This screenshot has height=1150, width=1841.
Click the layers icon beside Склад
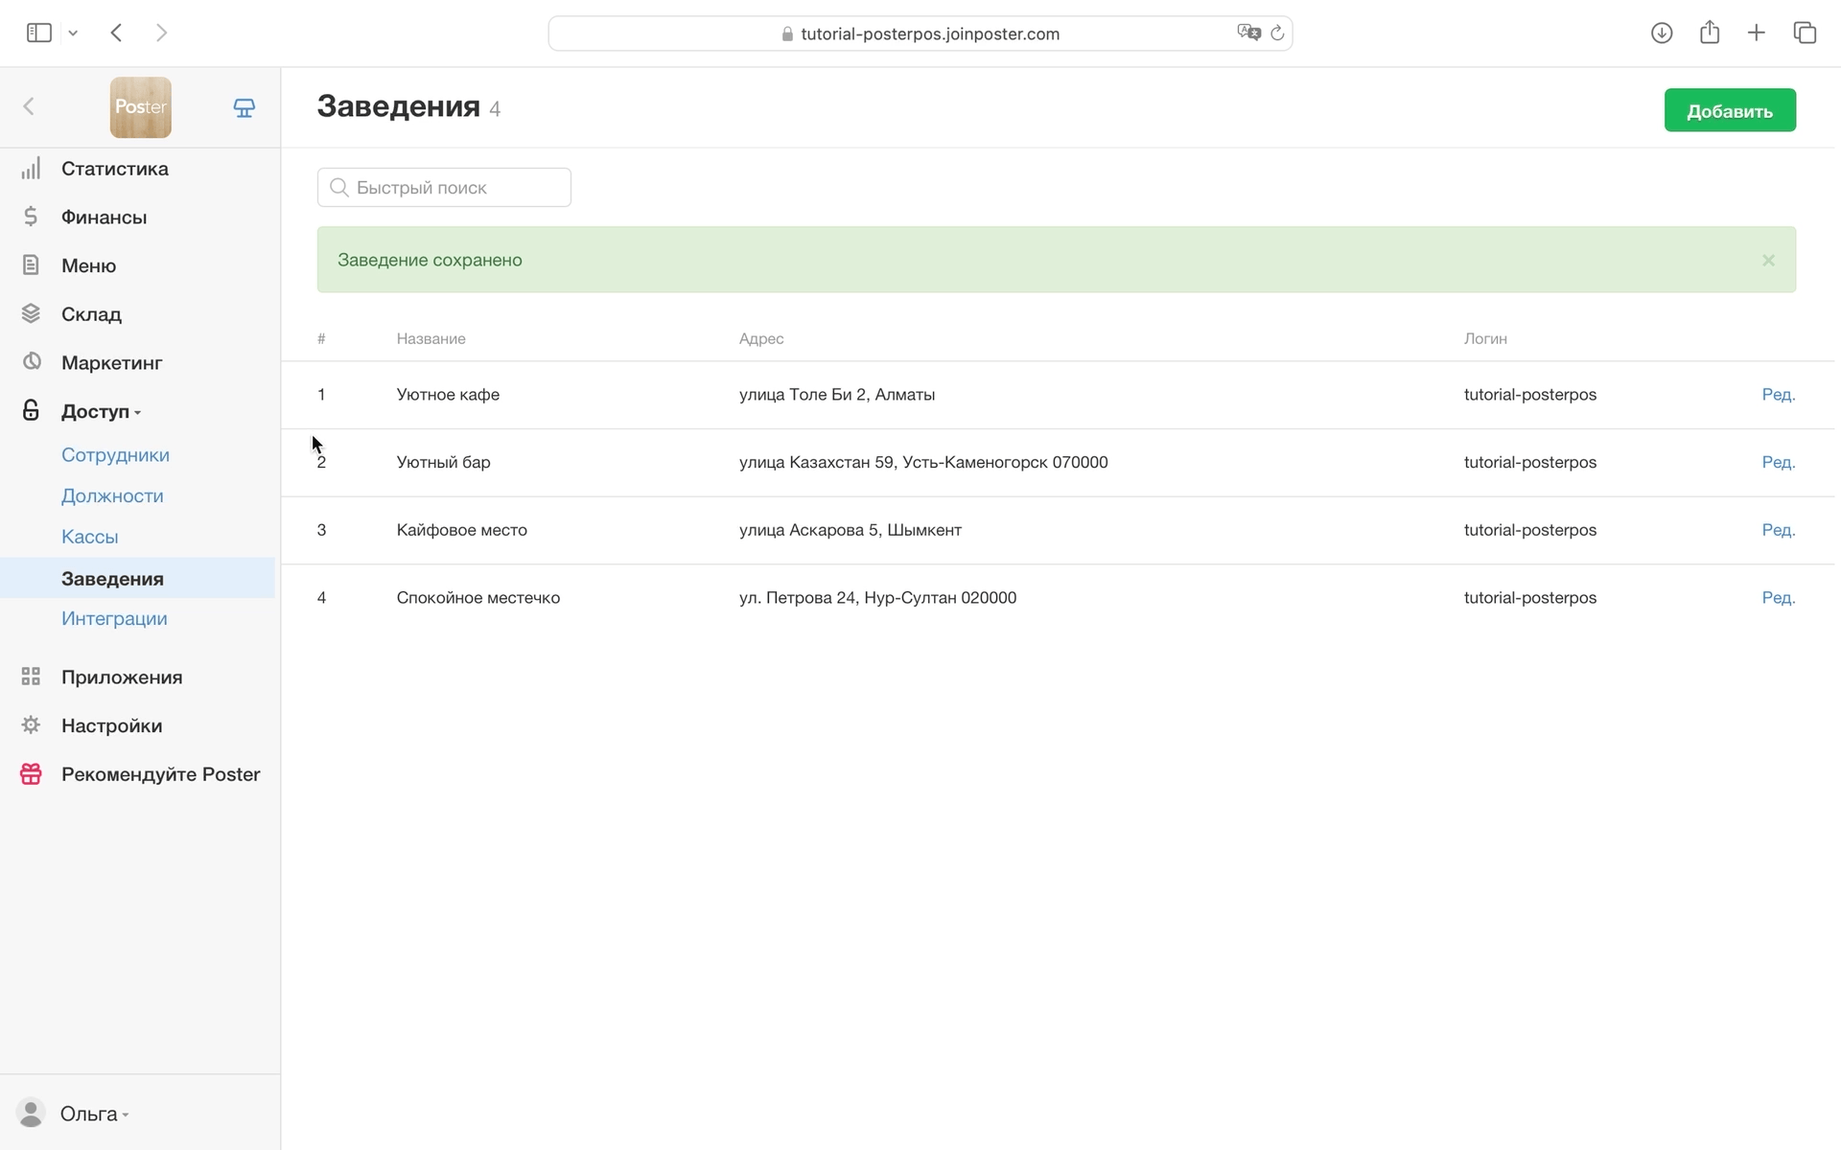[31, 313]
